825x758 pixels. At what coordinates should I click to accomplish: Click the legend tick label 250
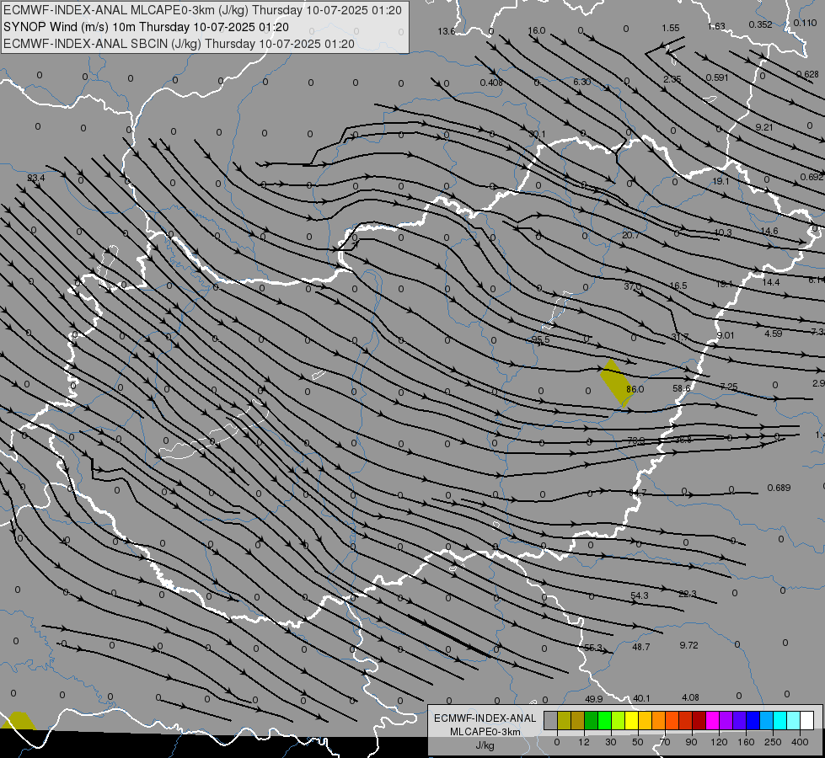coord(773,742)
